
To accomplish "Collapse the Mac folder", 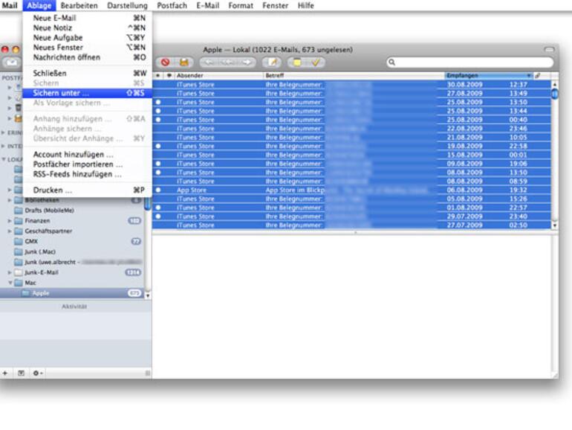I will click(10, 283).
